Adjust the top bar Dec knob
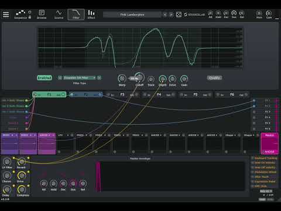Screen dimensions: 281x211 click(x=226, y=13)
